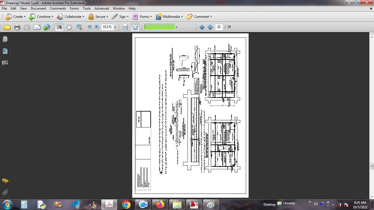This screenshot has height=210, width=374.
Task: Open the Create dropdown menu
Action: pos(16,17)
